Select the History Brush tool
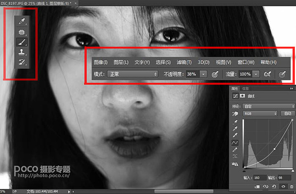The width and height of the screenshot is (296, 194). tap(22, 62)
